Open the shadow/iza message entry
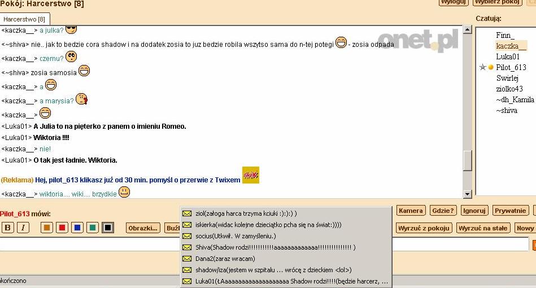 pyautogui.click(x=273, y=270)
